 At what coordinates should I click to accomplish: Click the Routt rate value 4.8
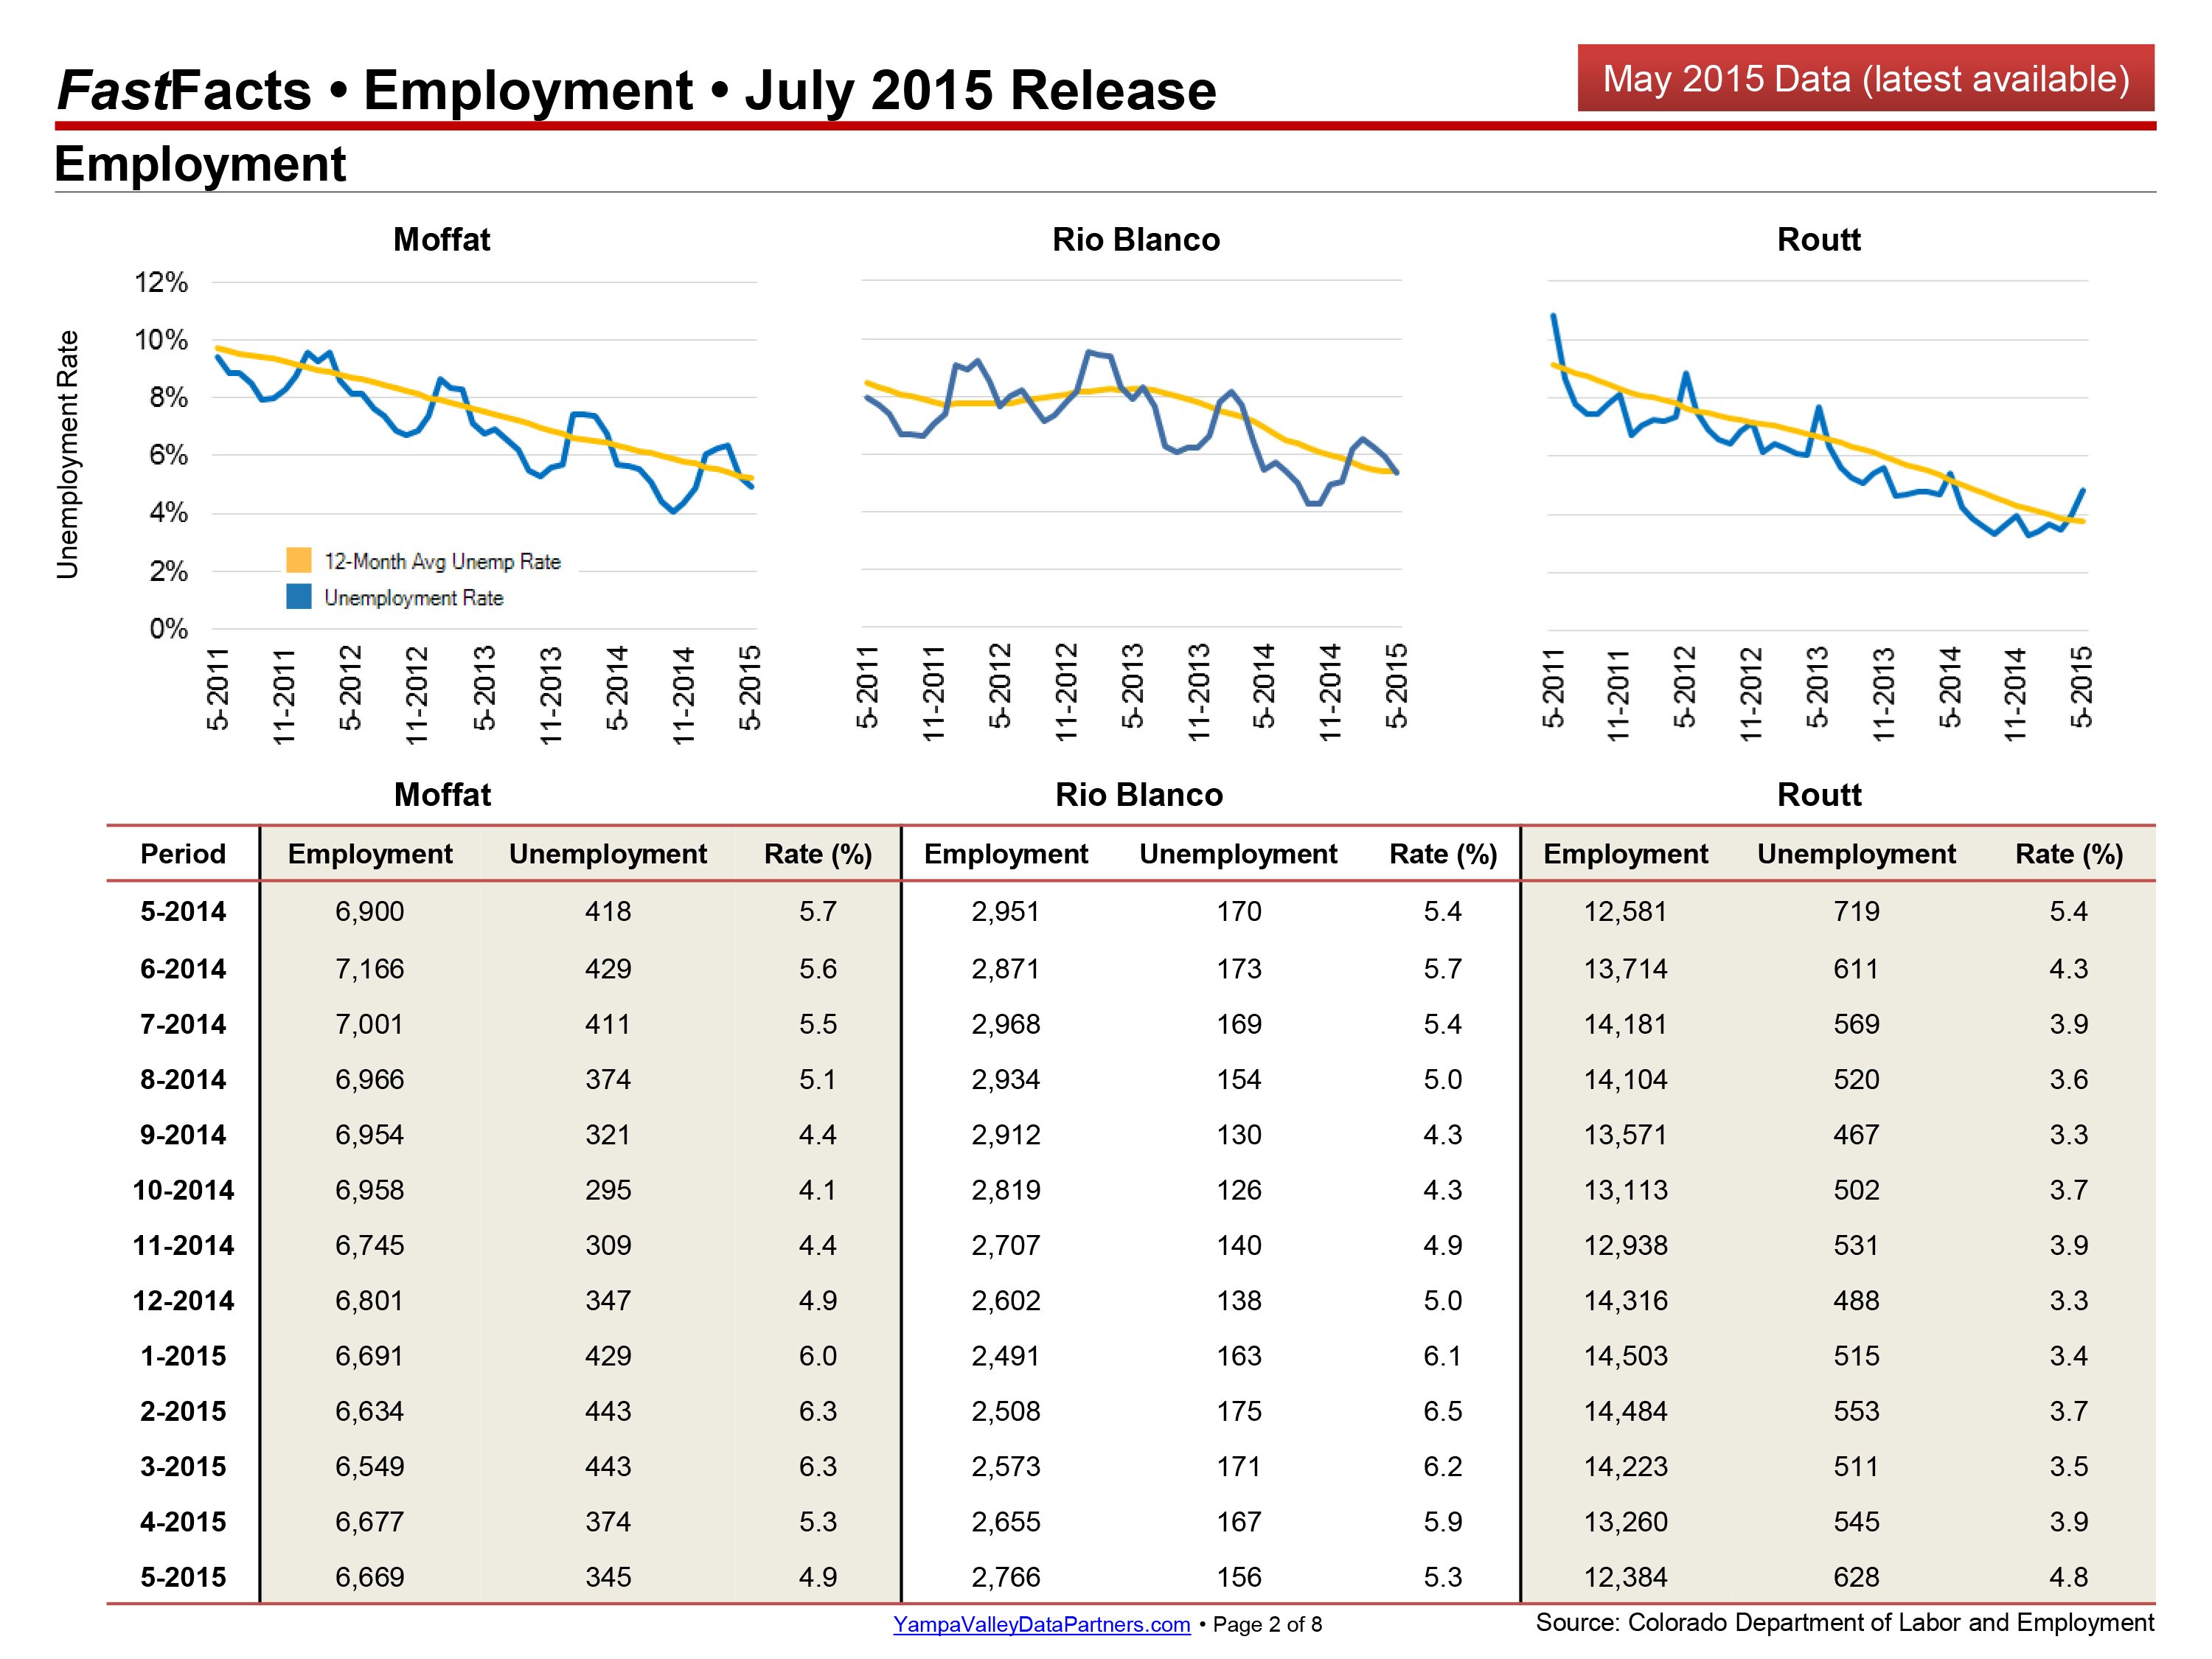pos(2069,1577)
